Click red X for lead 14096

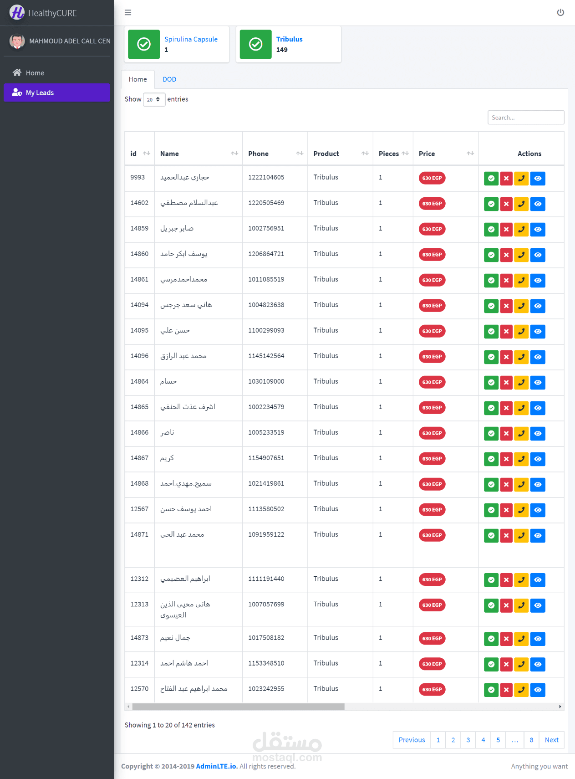coord(506,357)
